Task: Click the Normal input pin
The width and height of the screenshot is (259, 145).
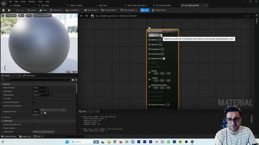Action: pos(149,72)
